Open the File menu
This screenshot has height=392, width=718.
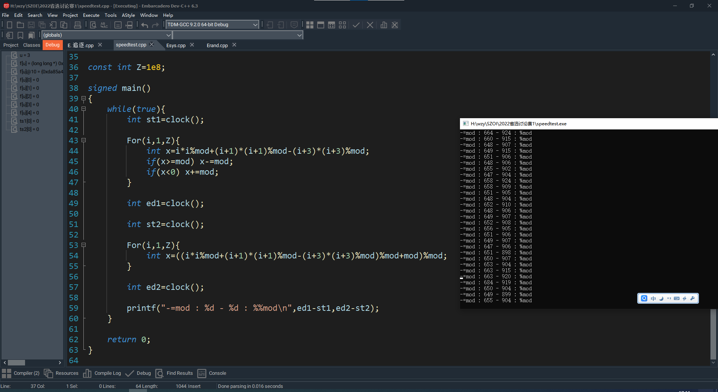[6, 15]
